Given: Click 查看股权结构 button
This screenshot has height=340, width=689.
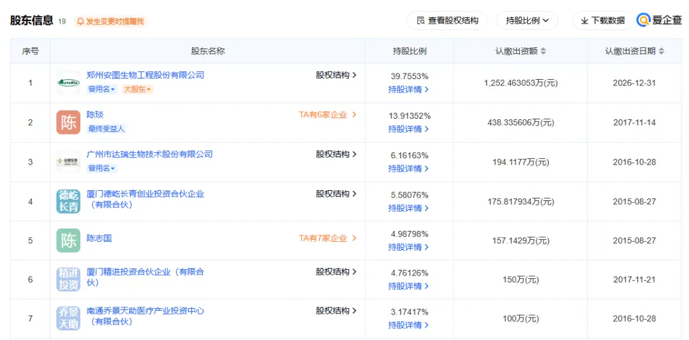Looking at the screenshot, I should click(447, 20).
